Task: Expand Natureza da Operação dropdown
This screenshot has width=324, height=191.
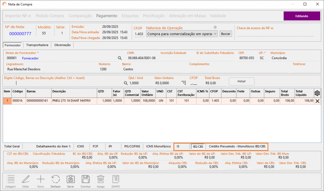Action: coord(215,34)
